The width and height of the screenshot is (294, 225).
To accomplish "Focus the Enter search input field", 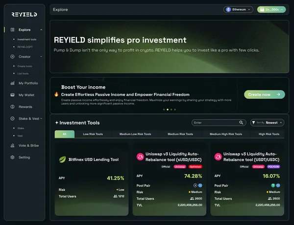I will pos(215,123).
